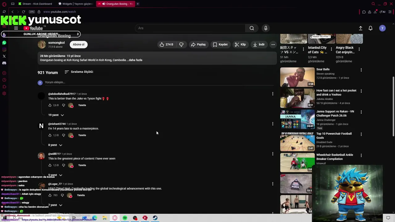Viewport: 395px width, 222px height.
Task: Open the Sıralama ölçütü sort dropdown
Action: point(79,72)
